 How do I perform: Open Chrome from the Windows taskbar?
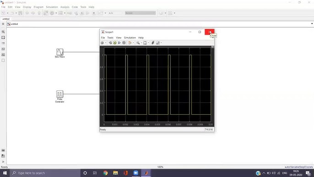click(105, 173)
